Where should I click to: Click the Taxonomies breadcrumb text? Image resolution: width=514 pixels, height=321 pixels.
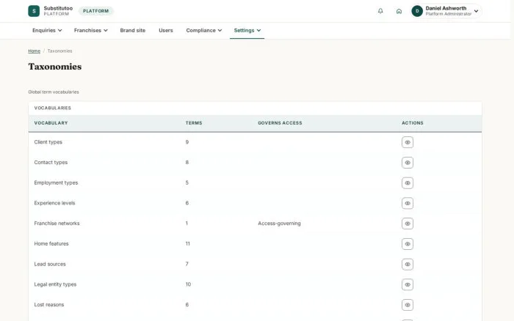[59, 51]
